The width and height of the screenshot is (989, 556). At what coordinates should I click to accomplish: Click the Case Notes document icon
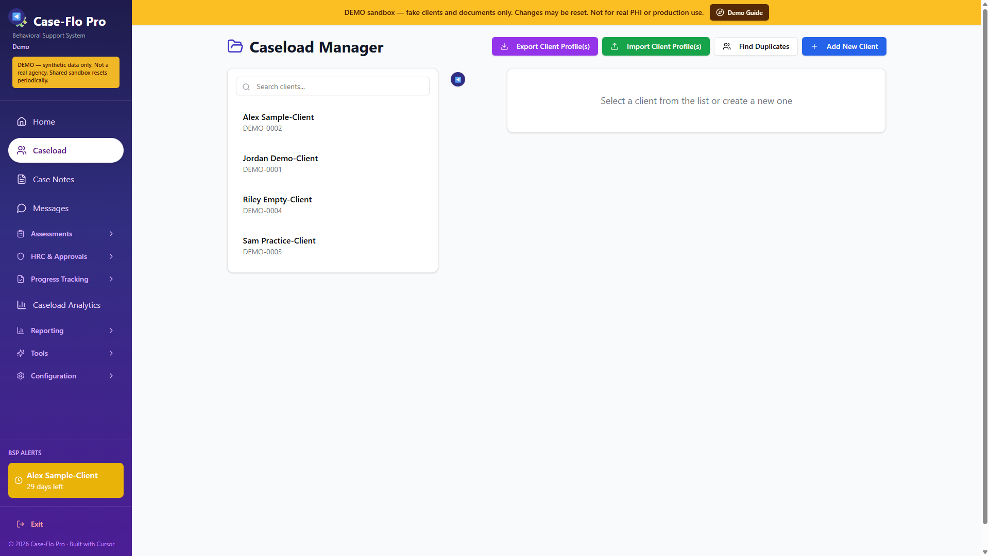coord(22,179)
